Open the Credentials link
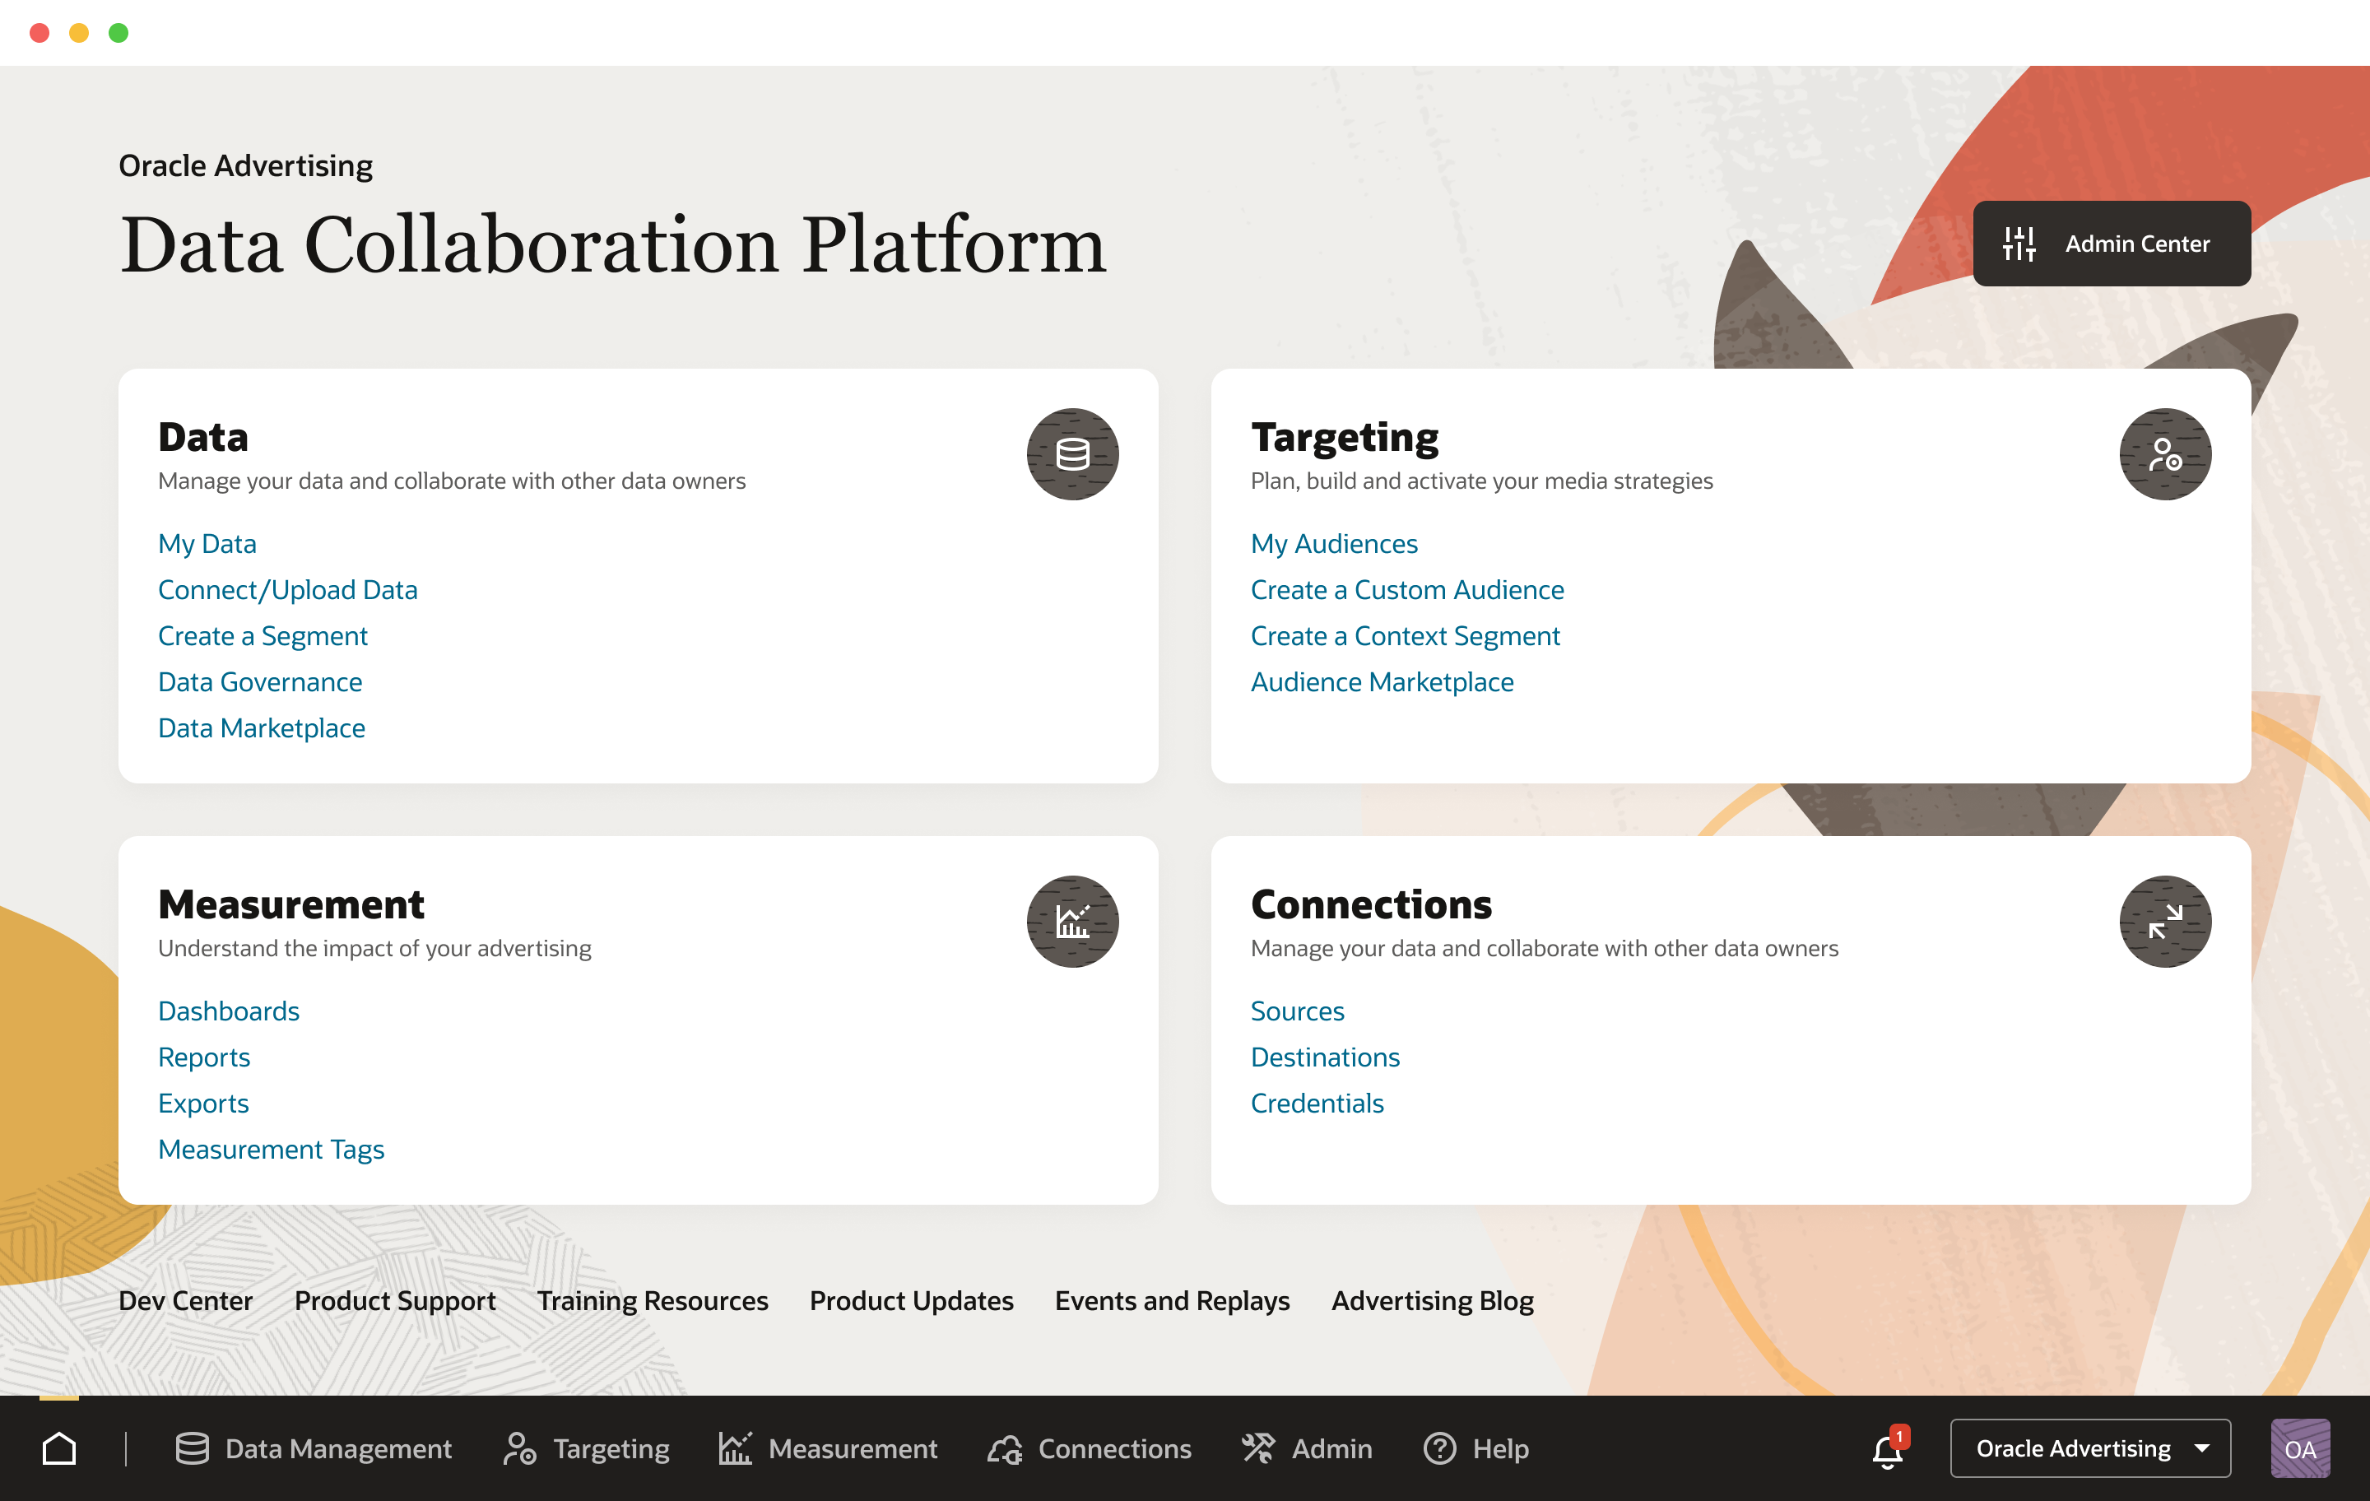 [1316, 1103]
